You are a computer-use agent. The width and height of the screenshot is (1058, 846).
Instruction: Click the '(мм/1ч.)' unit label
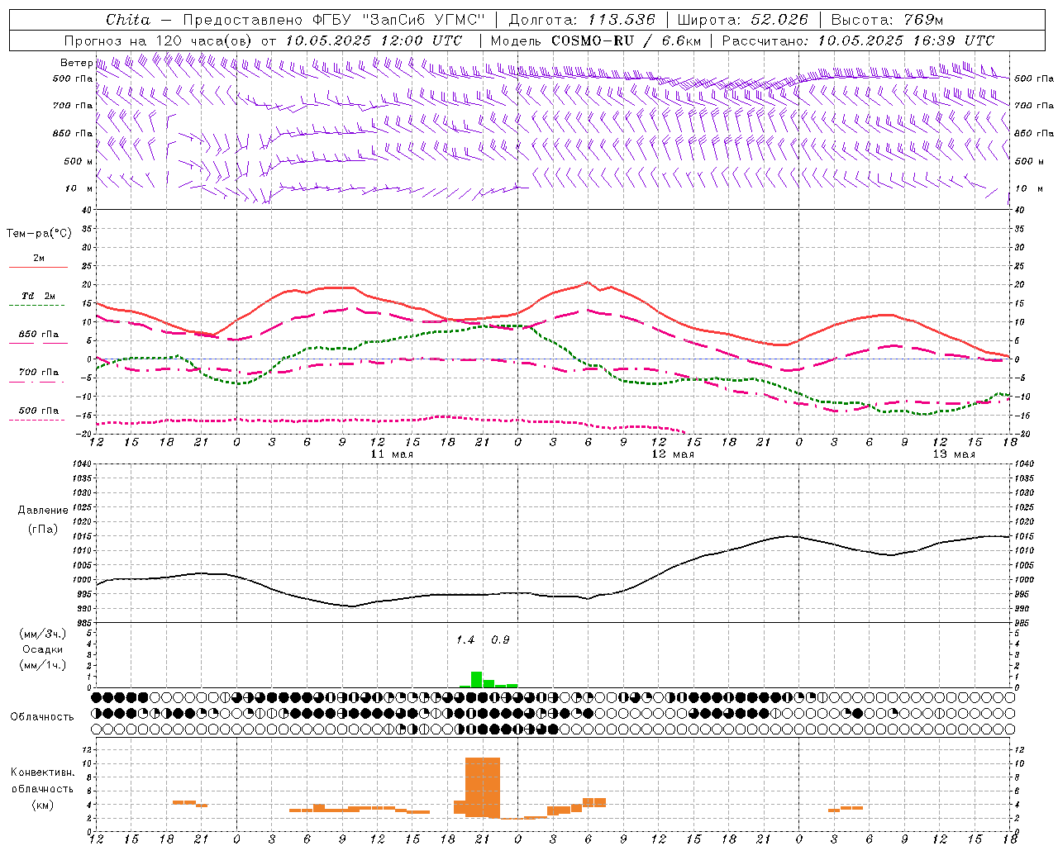(x=42, y=665)
